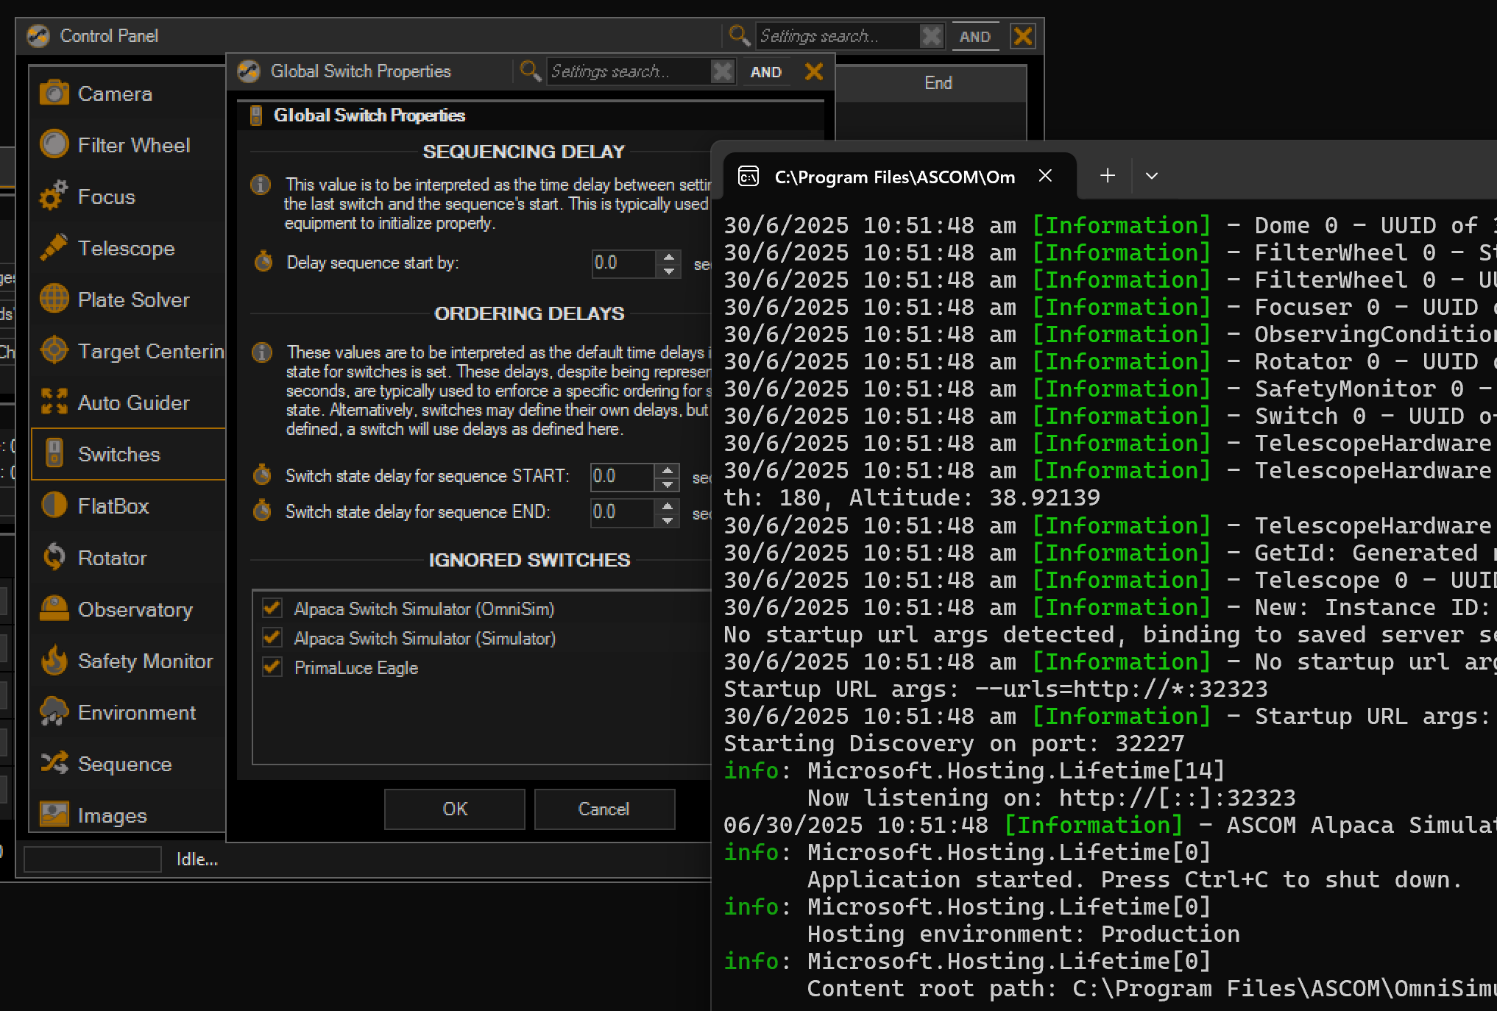Open the Safety Monitor flame icon
Viewport: 1497px width, 1011px height.
point(54,661)
